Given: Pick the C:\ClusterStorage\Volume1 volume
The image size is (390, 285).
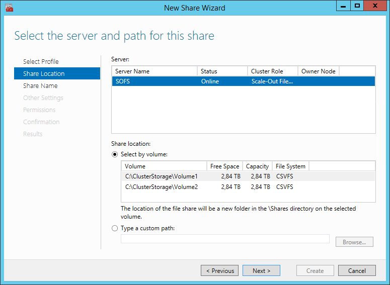Looking at the screenshot, I should click(x=248, y=176).
